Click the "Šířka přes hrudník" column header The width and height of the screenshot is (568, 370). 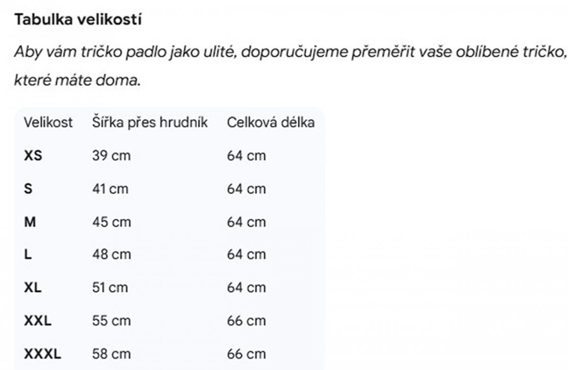150,123
